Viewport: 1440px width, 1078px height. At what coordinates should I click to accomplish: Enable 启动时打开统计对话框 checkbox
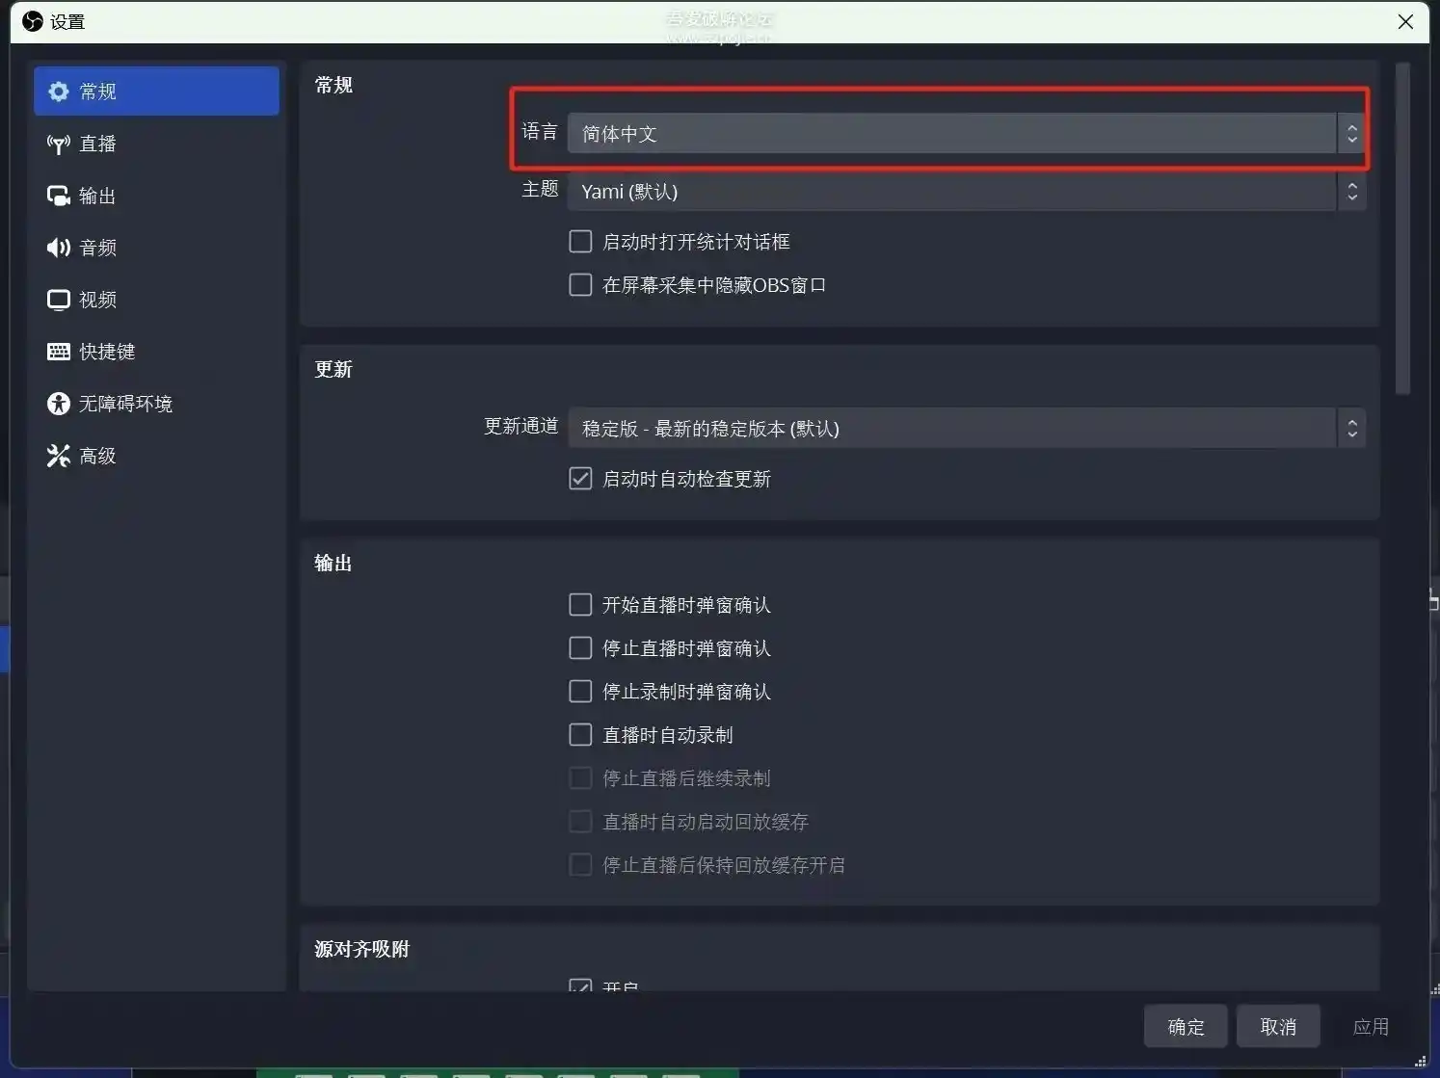[579, 241]
